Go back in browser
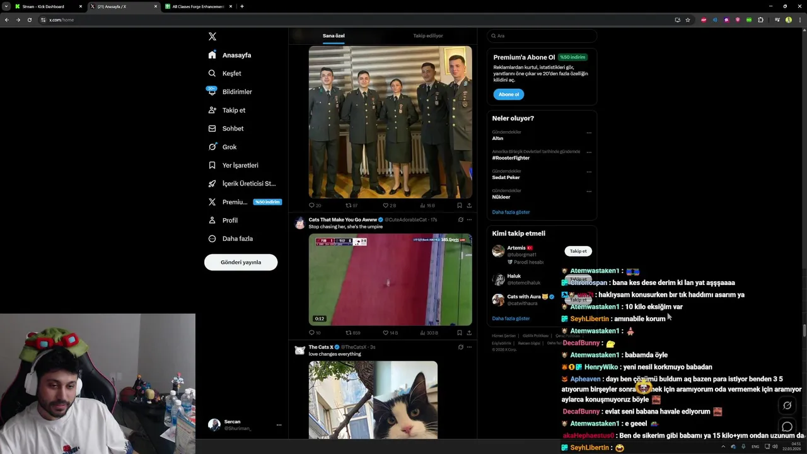This screenshot has width=807, height=454. 7,20
